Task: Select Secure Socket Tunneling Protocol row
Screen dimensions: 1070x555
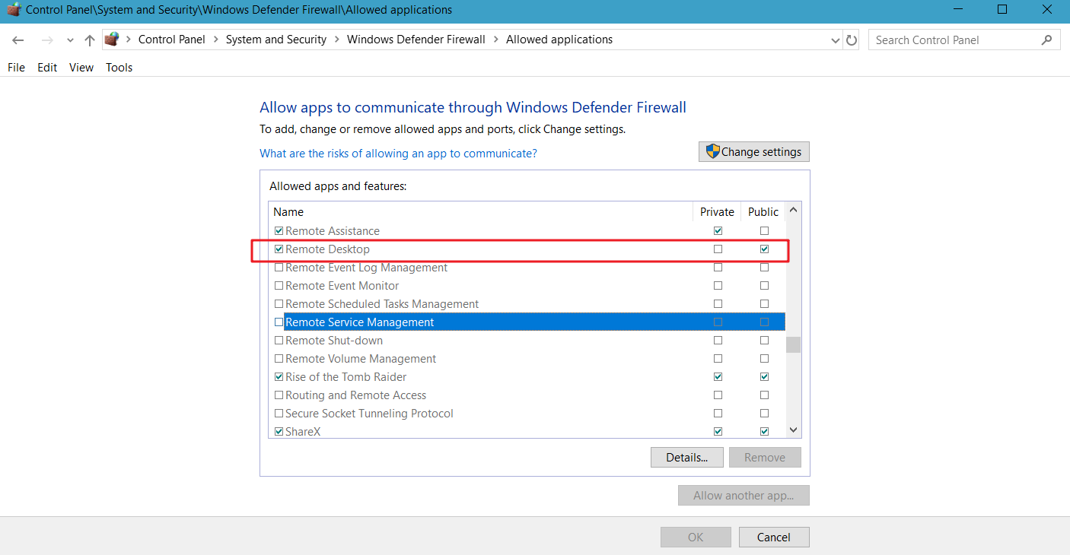Action: tap(527, 414)
